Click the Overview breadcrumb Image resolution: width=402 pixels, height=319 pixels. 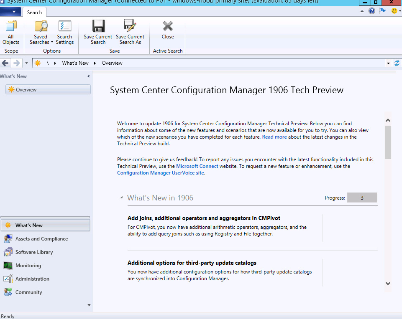click(x=112, y=63)
